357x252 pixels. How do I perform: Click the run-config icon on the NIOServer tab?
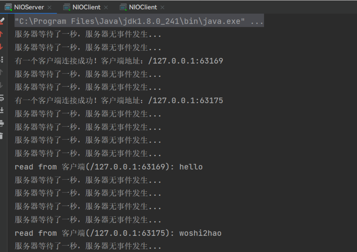pyautogui.click(x=8, y=7)
